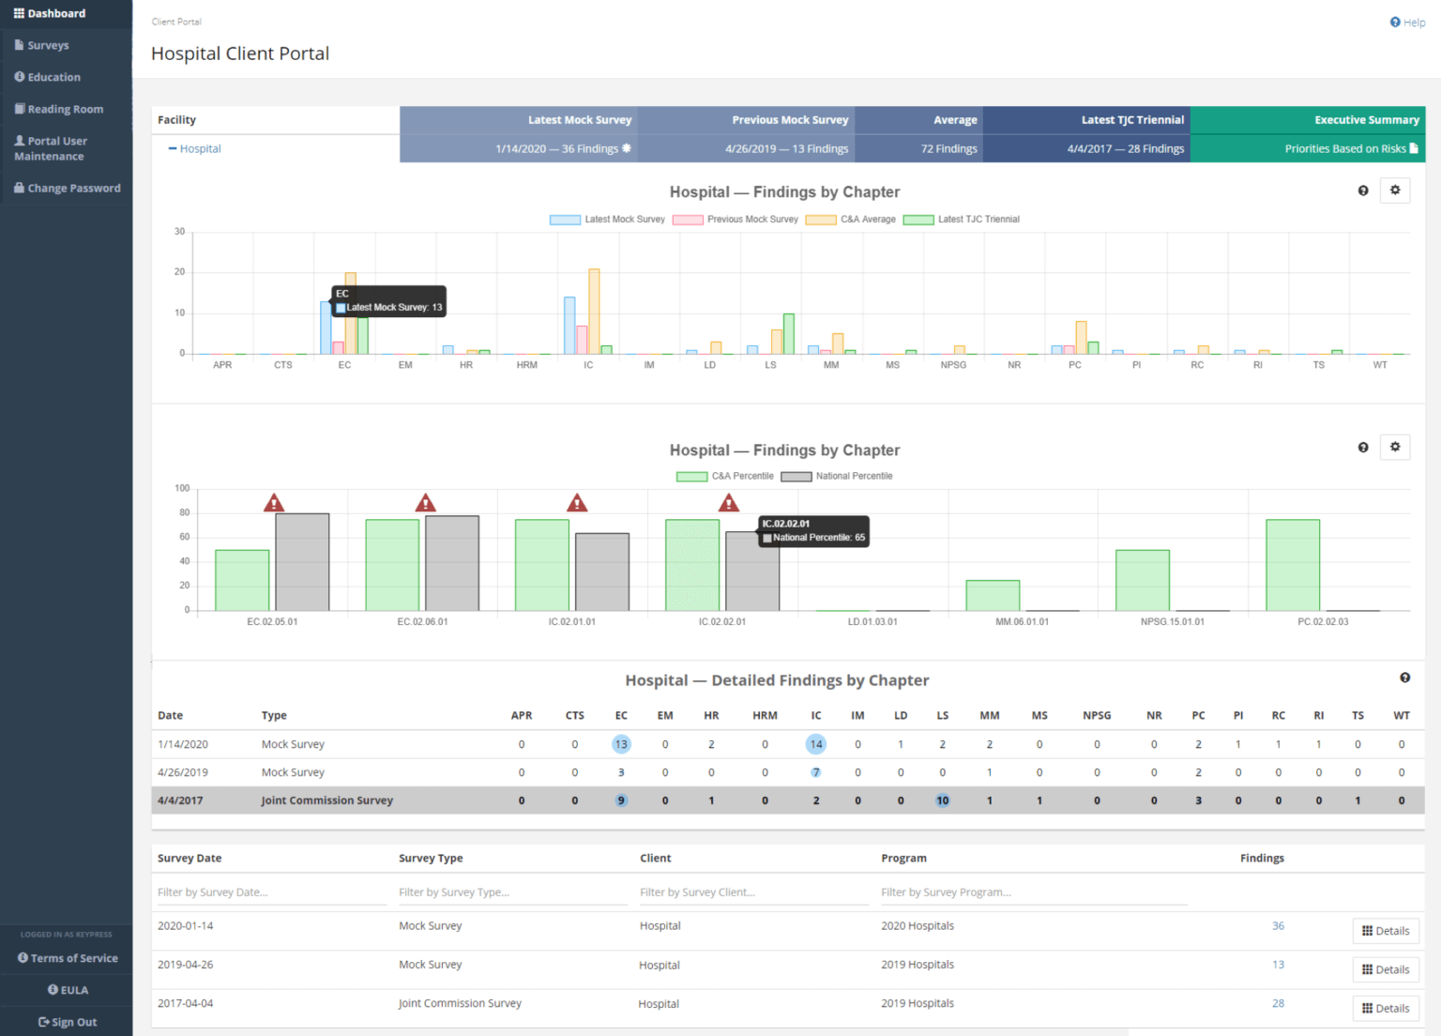Click Details button for 2020-01-14 survey

1386,931
